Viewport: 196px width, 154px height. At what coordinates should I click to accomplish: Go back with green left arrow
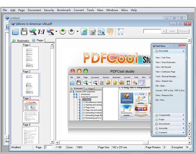[63, 31]
